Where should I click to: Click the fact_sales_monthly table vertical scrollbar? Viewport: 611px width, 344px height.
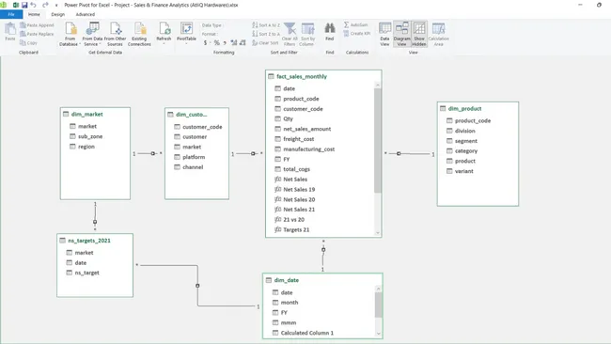[377, 140]
